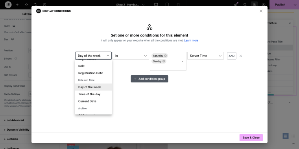Select Time of the day option

94,94
